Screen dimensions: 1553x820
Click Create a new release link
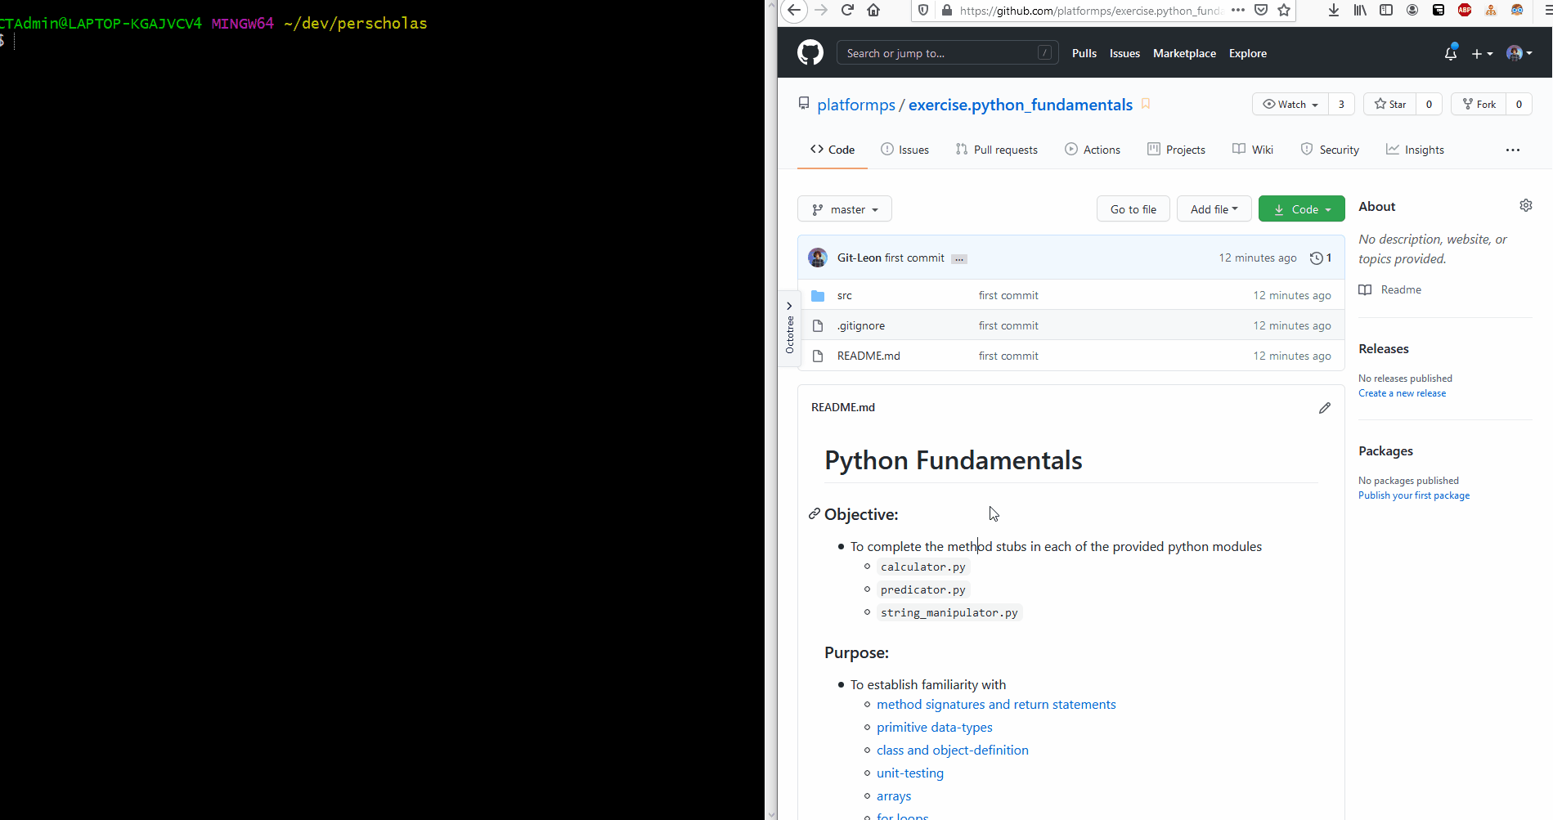click(1402, 393)
